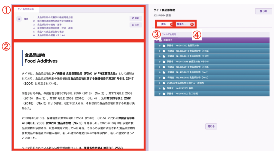Click the red 51 badge on 関連ニュース
The image size is (279, 155).
tap(192, 24)
